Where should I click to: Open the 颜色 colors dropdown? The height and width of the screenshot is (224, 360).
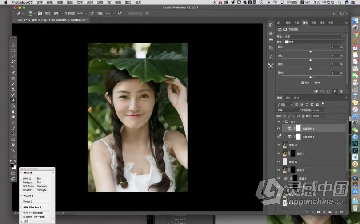(314, 42)
